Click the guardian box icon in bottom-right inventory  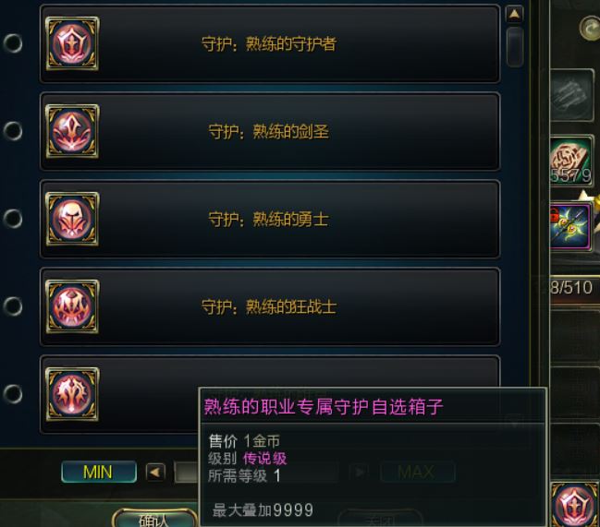coord(574,506)
